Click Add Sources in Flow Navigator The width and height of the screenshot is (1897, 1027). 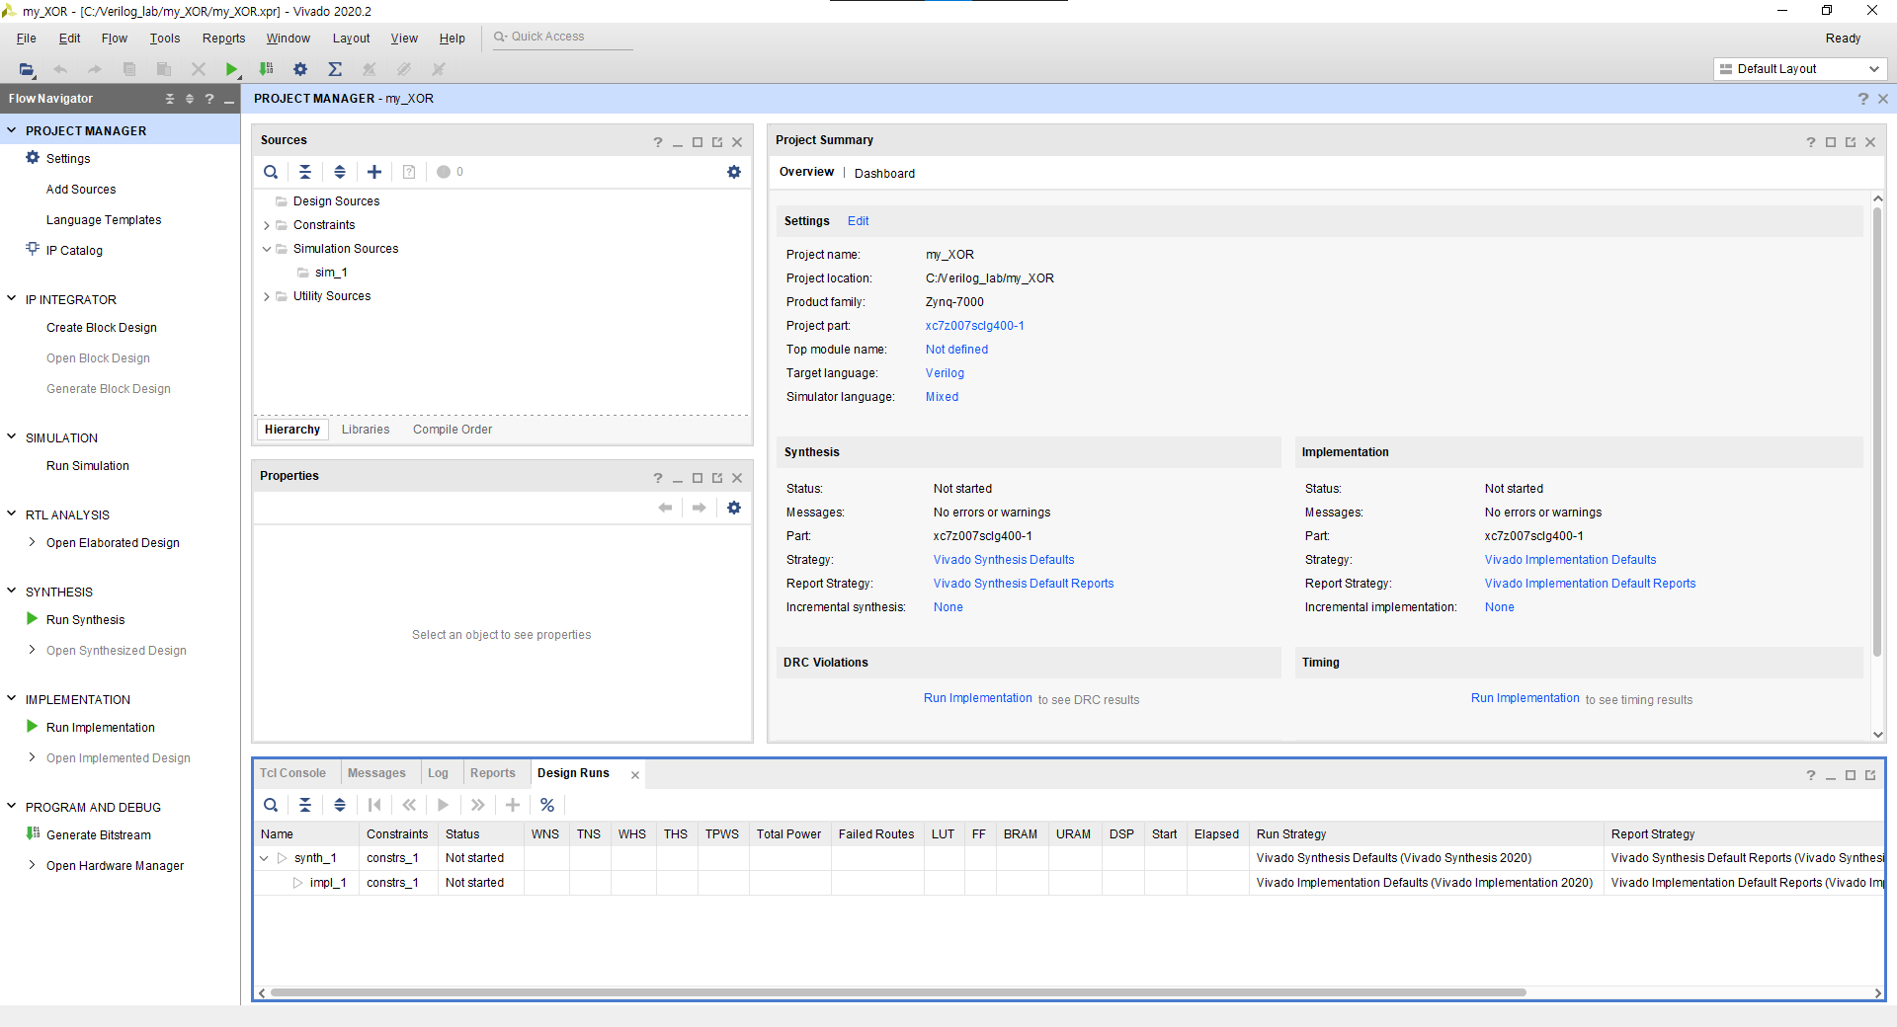[81, 190]
